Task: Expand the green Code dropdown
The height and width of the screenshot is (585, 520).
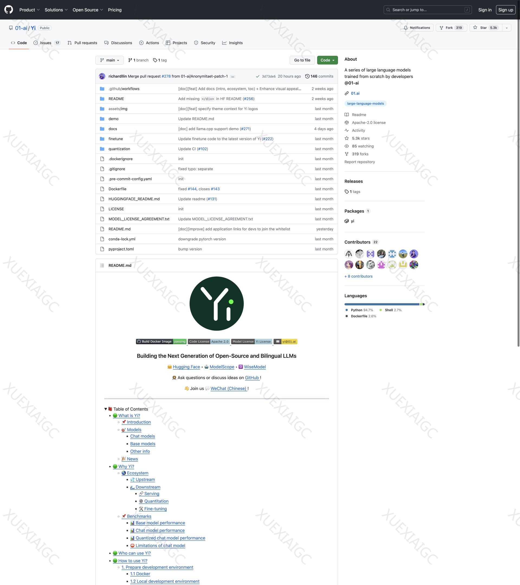Action: pyautogui.click(x=327, y=60)
